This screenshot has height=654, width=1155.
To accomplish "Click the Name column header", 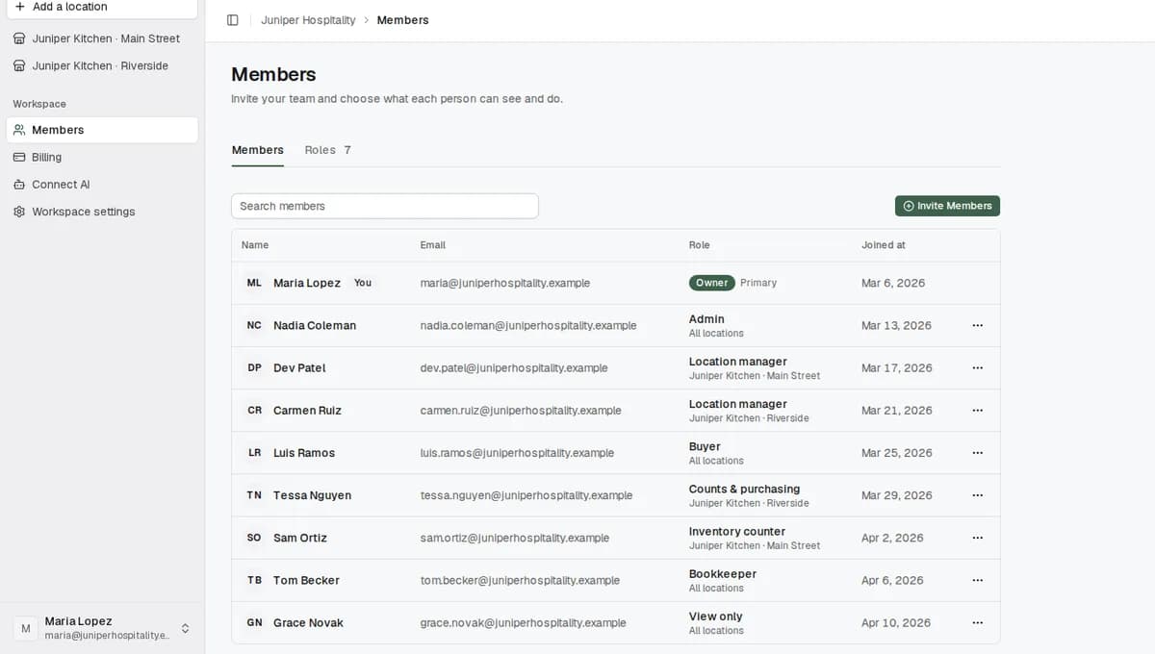I will 255,245.
